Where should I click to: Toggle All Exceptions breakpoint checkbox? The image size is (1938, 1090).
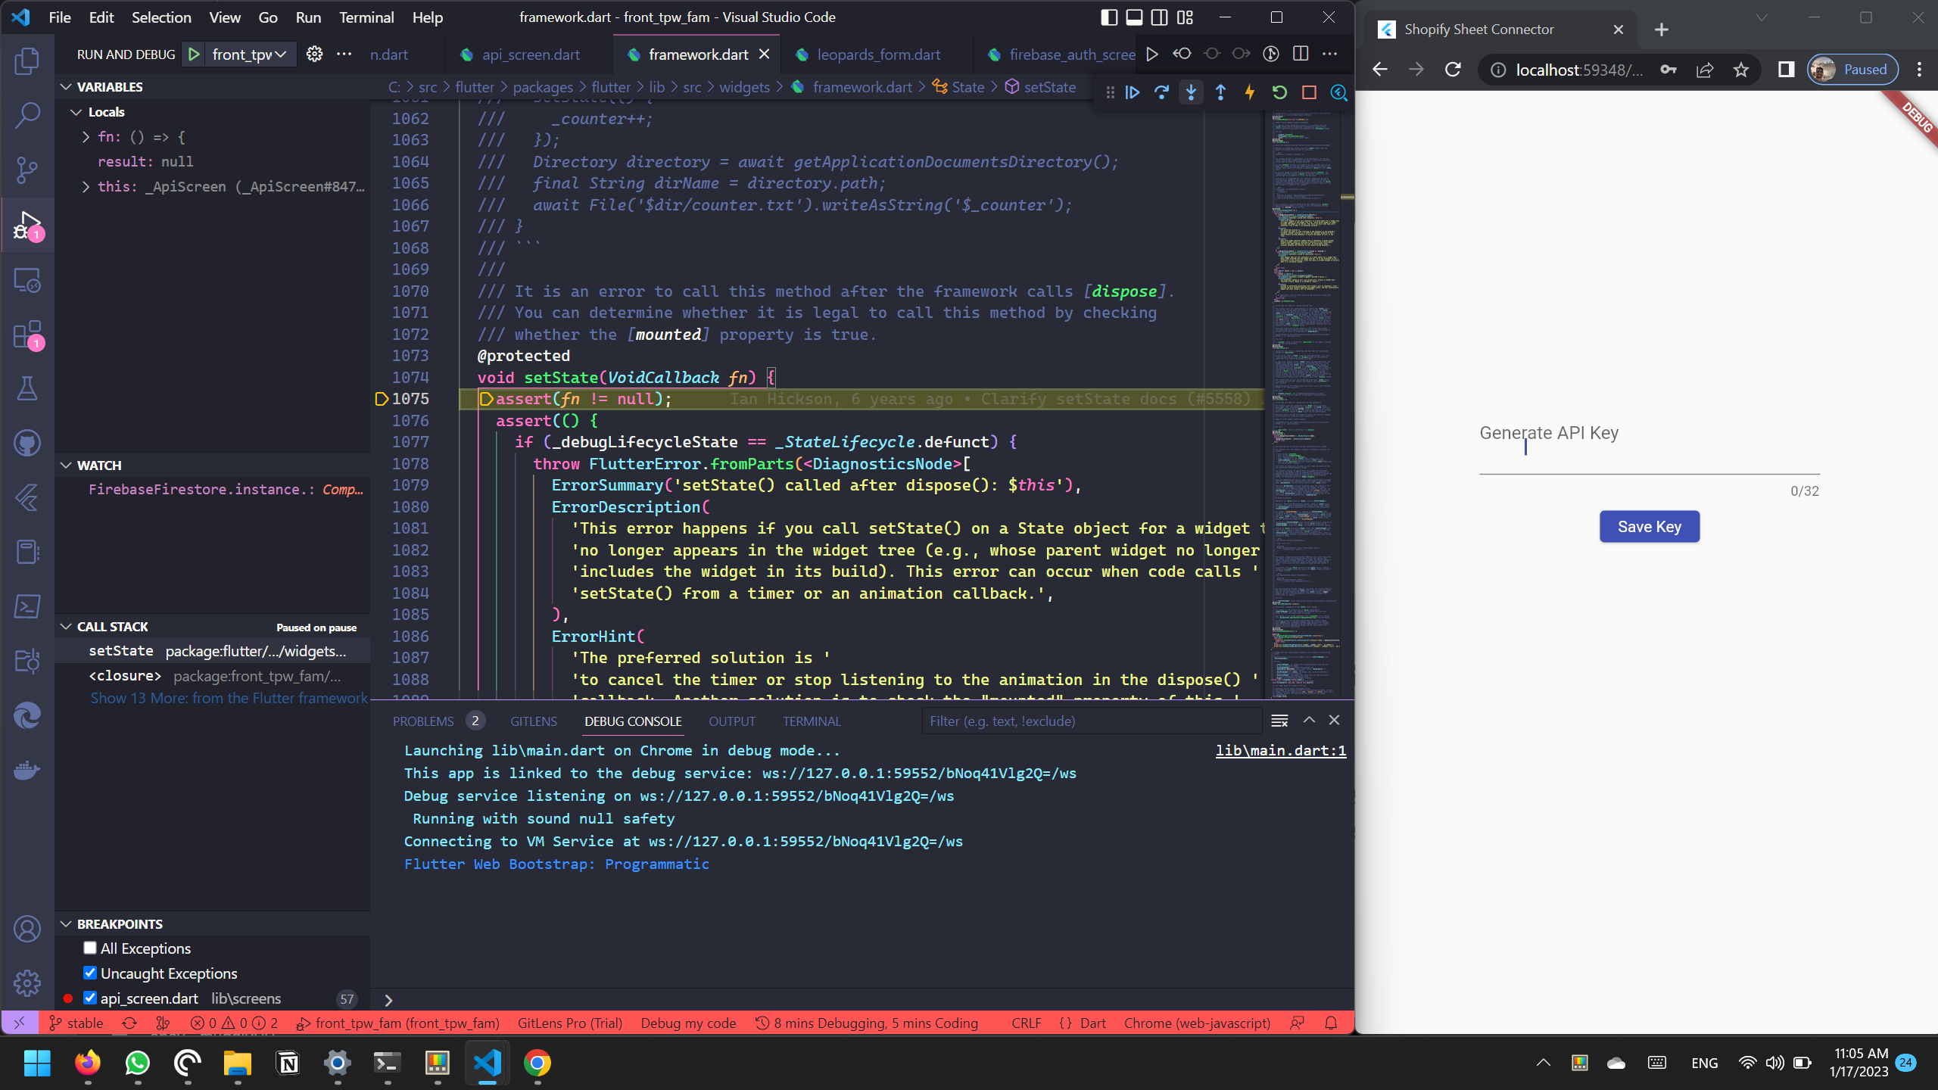click(x=90, y=948)
